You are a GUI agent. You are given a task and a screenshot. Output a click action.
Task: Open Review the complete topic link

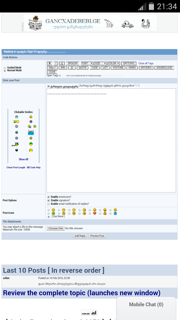82,293
